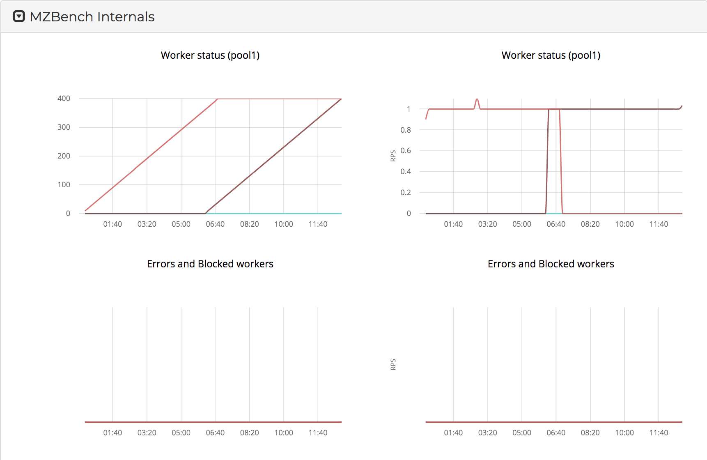Click the 400 y-axis label on left worker chart
The image size is (707, 460).
tap(64, 99)
